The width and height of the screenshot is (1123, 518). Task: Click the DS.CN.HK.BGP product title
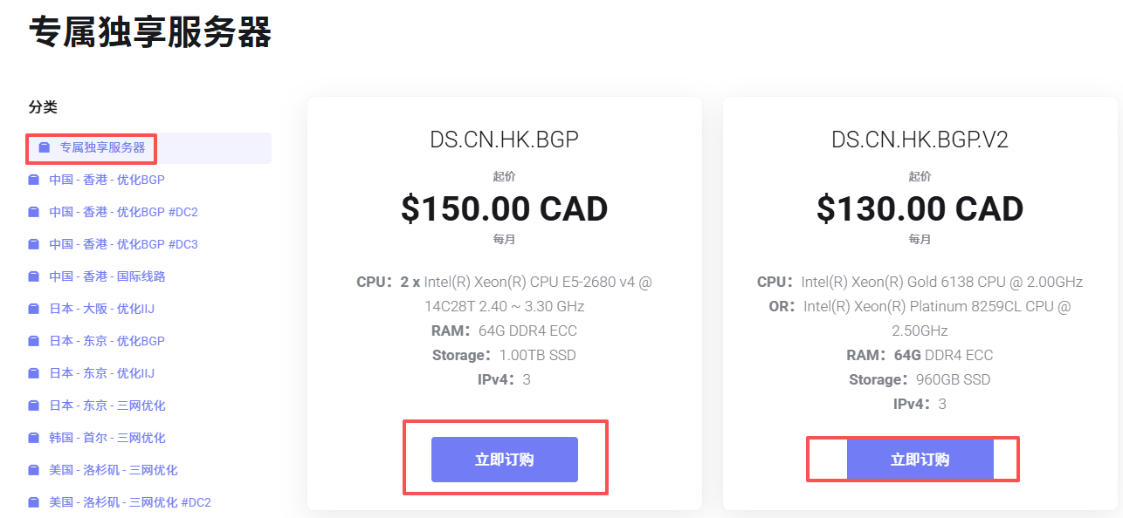[x=505, y=140]
